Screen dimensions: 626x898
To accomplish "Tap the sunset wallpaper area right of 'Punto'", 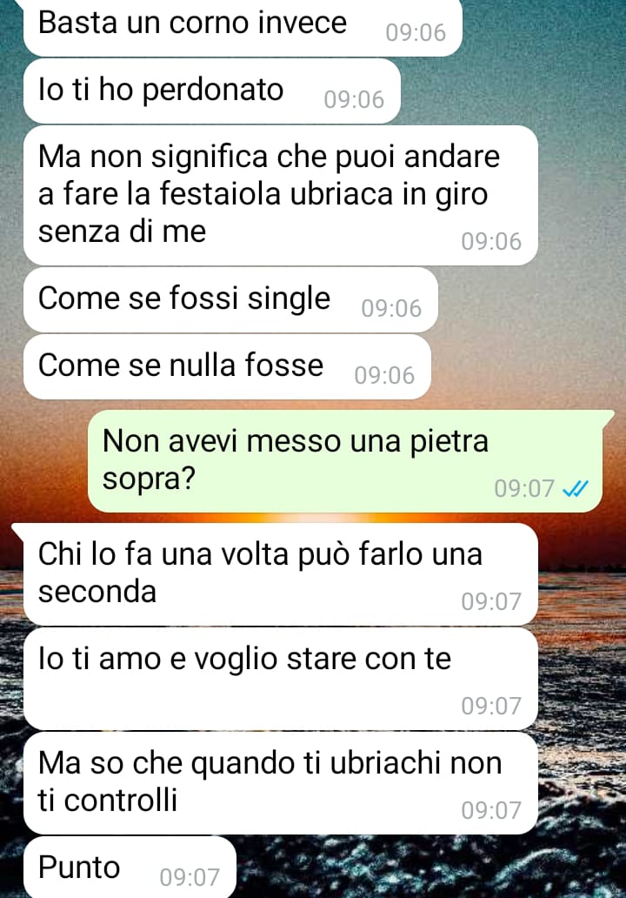I will tap(430, 867).
